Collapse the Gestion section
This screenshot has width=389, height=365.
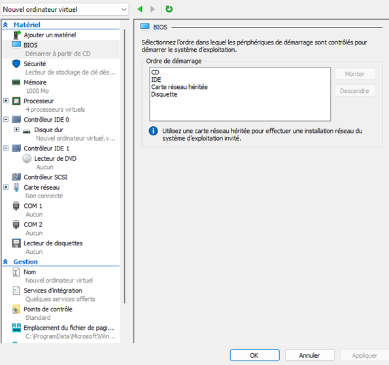pyautogui.click(x=5, y=262)
